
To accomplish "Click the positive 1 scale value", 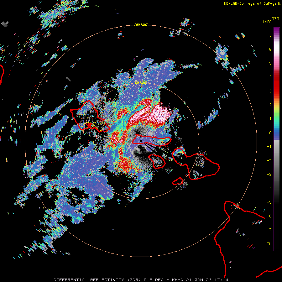I will point(270,119).
